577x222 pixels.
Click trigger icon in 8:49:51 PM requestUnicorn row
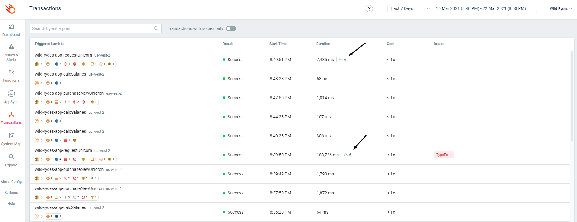click(x=37, y=64)
